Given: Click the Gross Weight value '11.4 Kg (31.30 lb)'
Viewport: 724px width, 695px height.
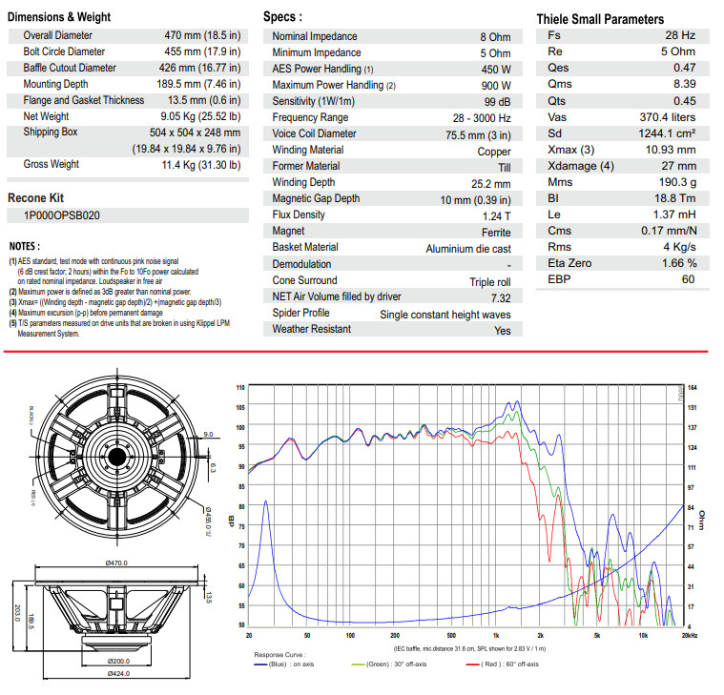Looking at the screenshot, I should pyautogui.click(x=201, y=165).
